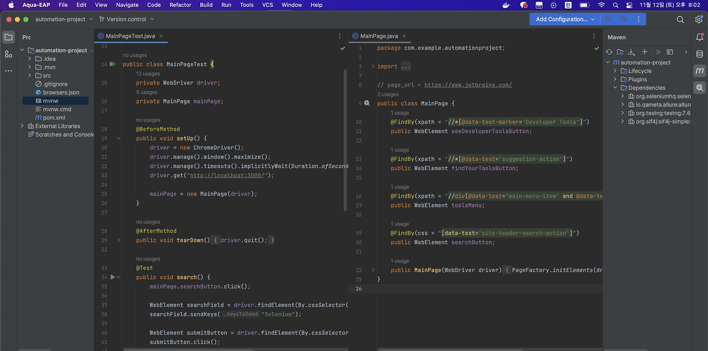Screen dimensions: 708x351
Task: Collapse the Dependencies node in Maven
Action: tap(615, 88)
